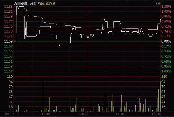Select the 分时 intraday label
This screenshot has width=174, height=117.
(33, 3)
